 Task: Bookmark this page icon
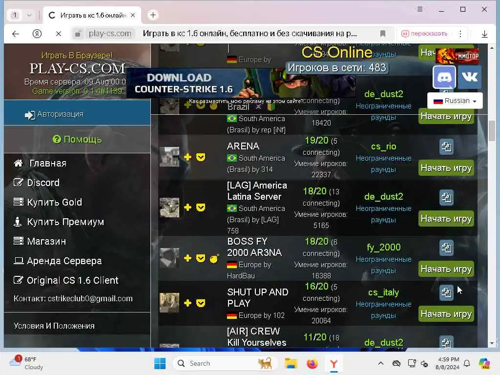(x=383, y=34)
